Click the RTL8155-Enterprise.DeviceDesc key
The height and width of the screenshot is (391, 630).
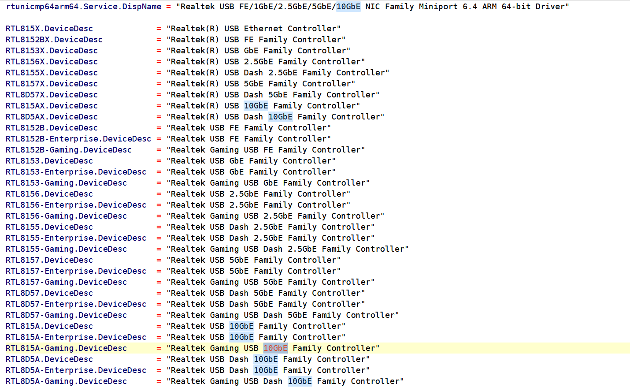[x=76, y=238]
